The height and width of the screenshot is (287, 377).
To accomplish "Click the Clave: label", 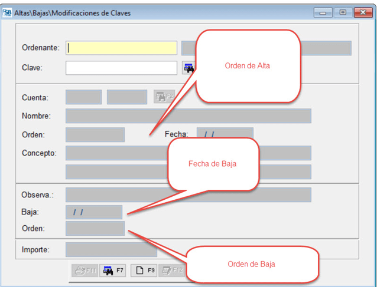I will coord(32,68).
